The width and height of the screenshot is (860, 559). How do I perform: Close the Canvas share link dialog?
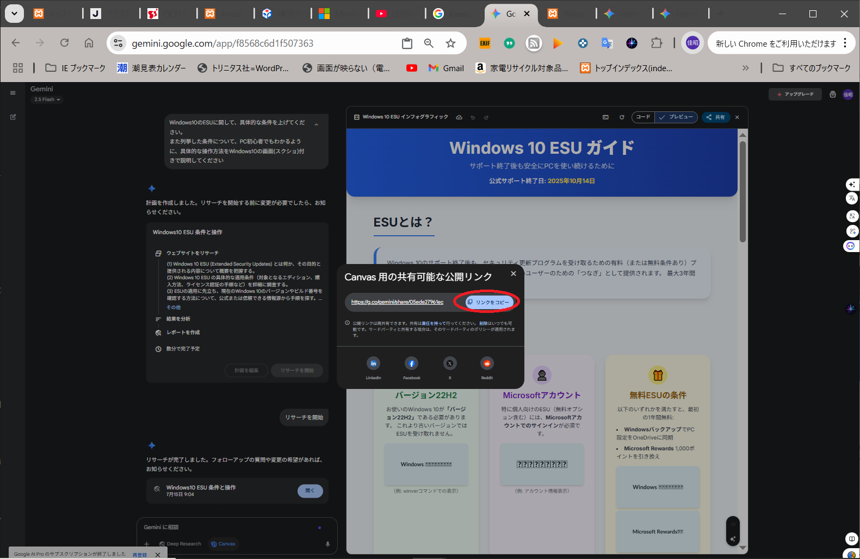pos(513,274)
